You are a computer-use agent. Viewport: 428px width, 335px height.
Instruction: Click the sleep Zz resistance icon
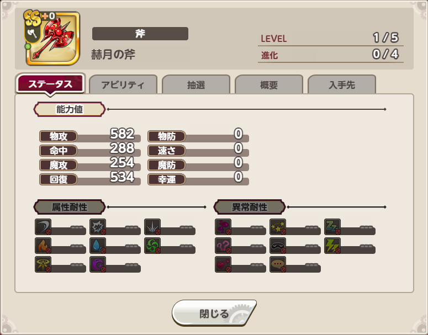point(332,227)
